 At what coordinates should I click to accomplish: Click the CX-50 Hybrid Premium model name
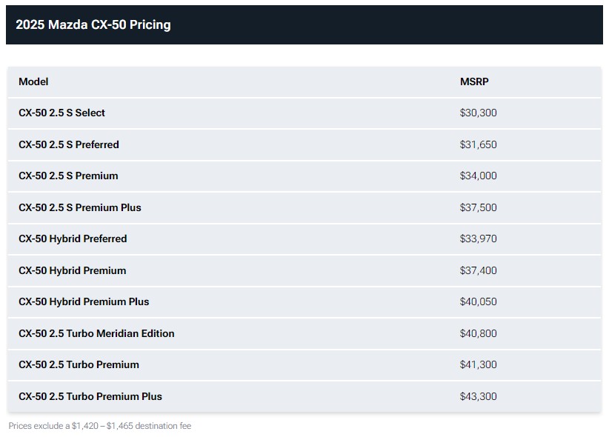tap(73, 270)
